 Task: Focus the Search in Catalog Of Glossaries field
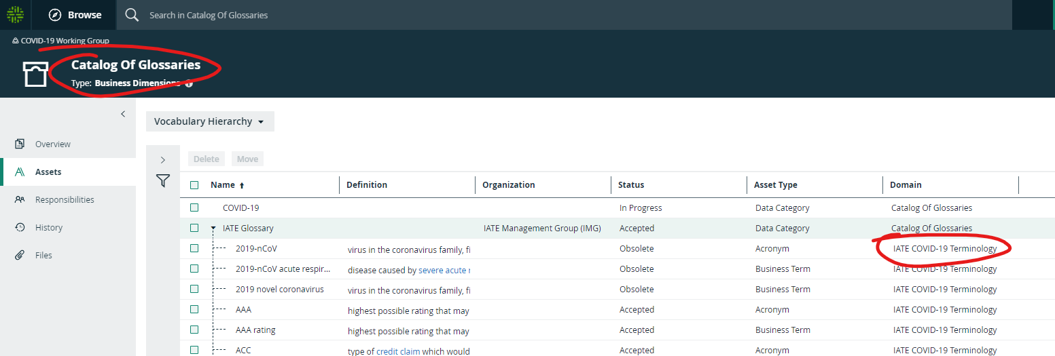pyautogui.click(x=564, y=15)
